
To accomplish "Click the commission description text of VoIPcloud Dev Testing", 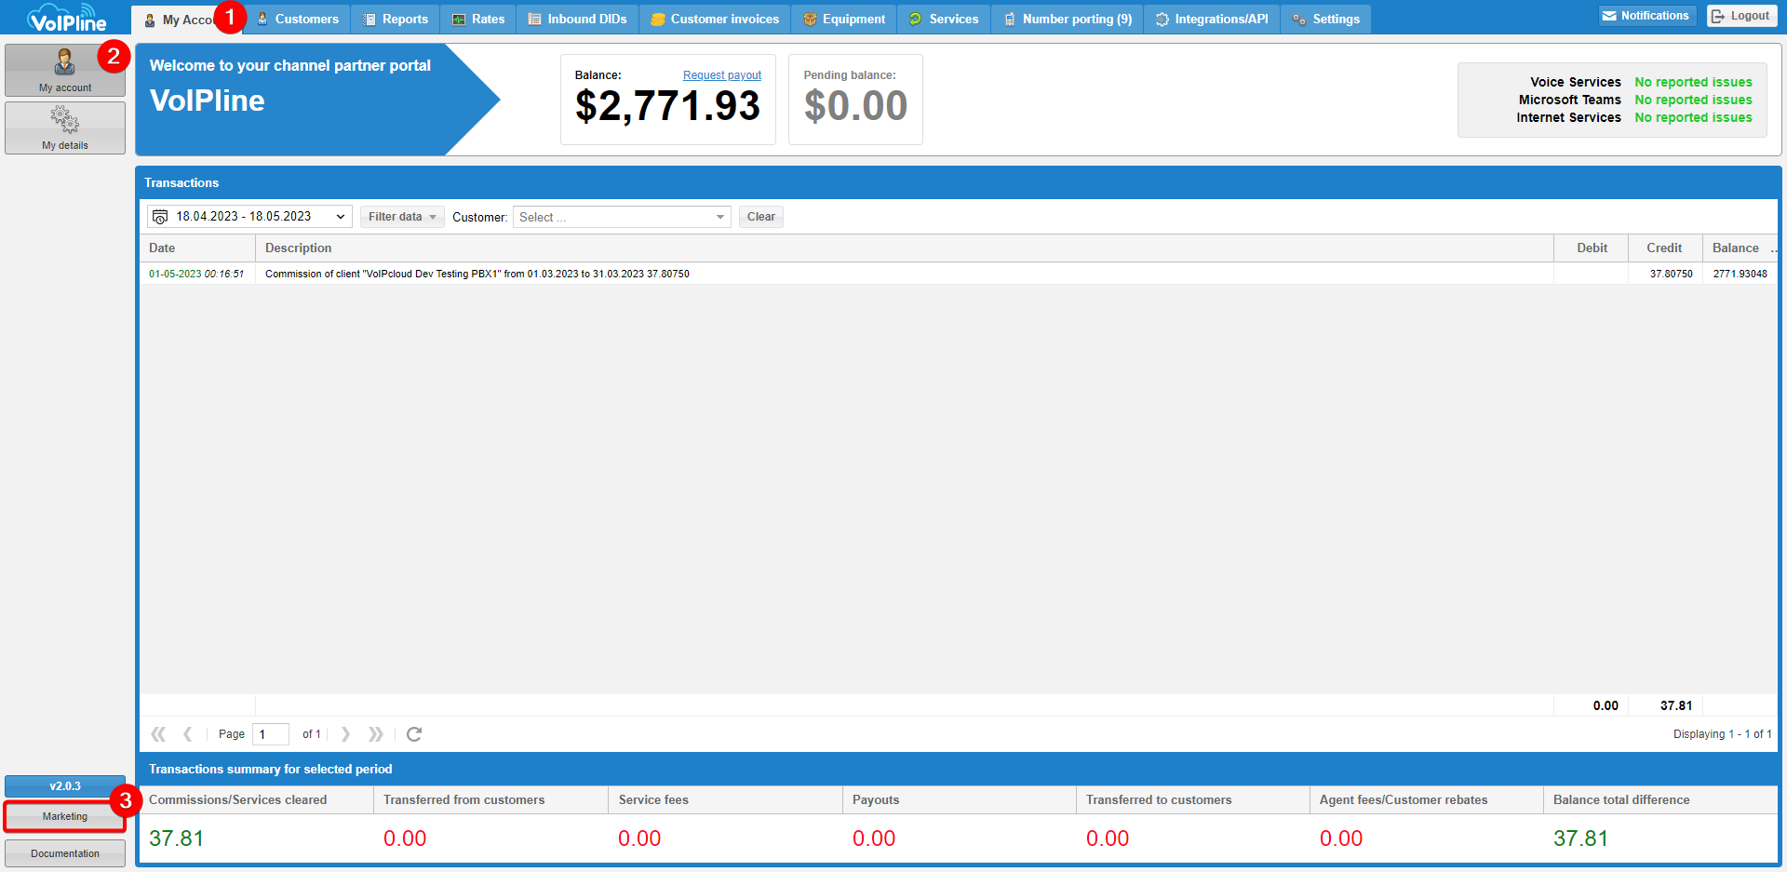I will [477, 274].
